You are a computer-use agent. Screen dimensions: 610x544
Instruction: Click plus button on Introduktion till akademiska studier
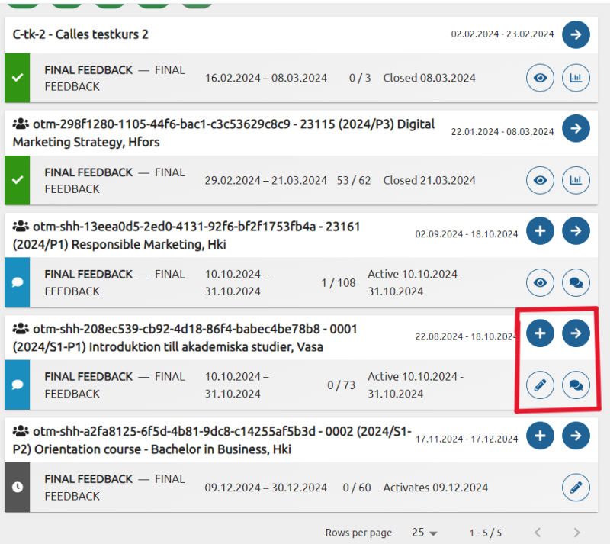(540, 333)
